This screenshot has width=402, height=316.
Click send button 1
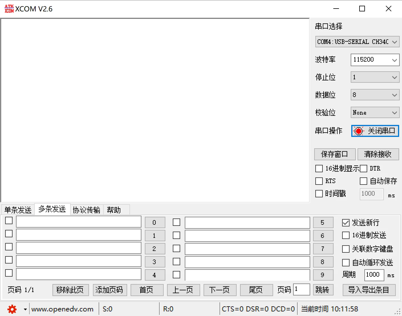[x=155, y=236]
